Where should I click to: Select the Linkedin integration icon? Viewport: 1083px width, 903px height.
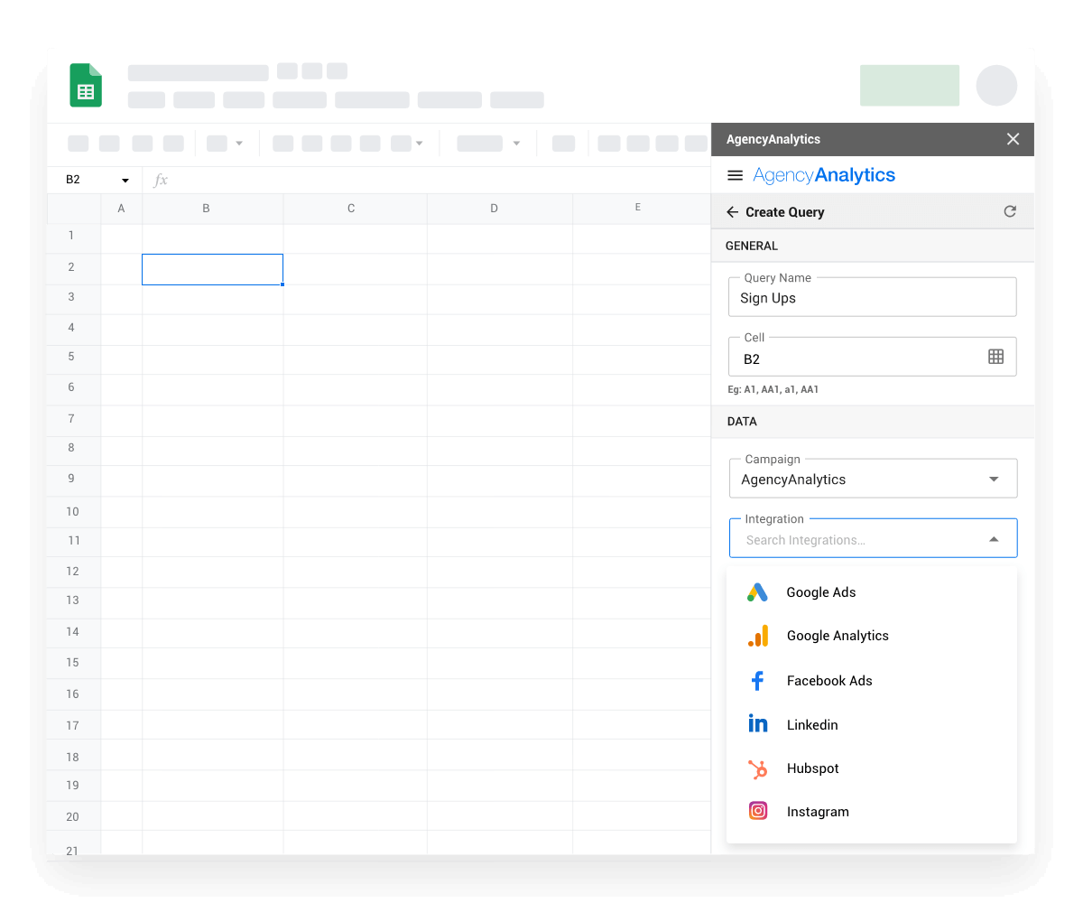[757, 724]
